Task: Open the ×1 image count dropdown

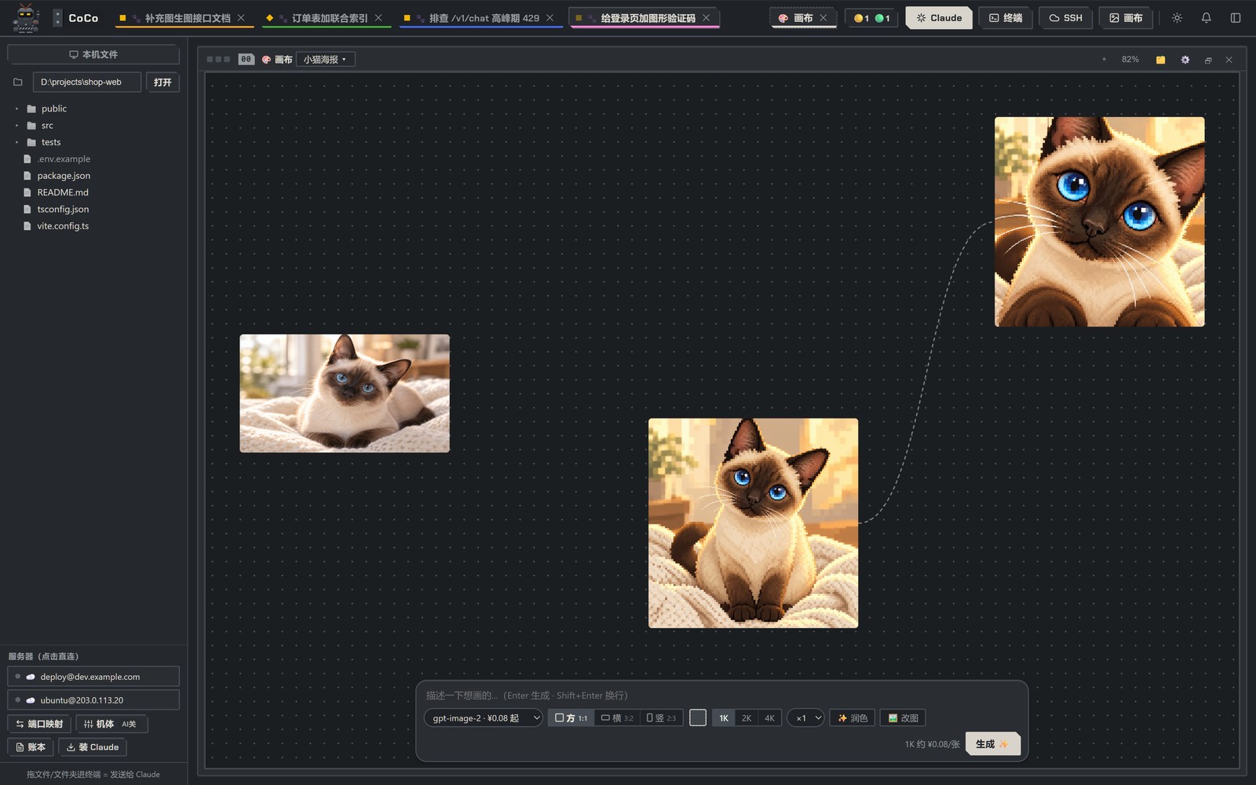Action: click(806, 718)
